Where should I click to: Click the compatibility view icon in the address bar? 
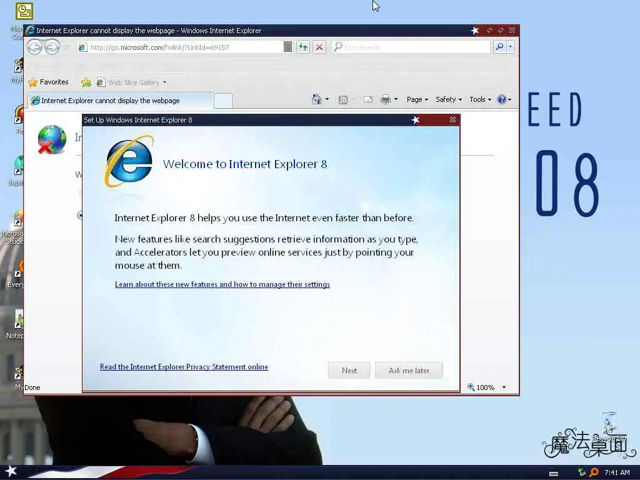[x=287, y=47]
